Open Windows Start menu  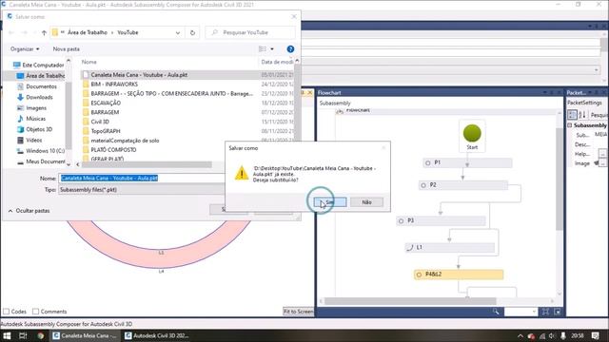pos(7,335)
